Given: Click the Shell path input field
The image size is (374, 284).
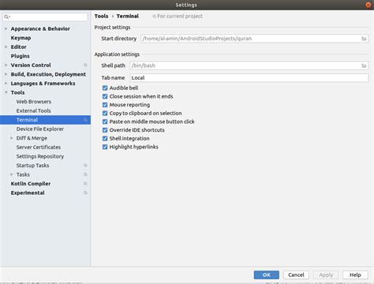Looking at the screenshot, I should pos(249,65).
